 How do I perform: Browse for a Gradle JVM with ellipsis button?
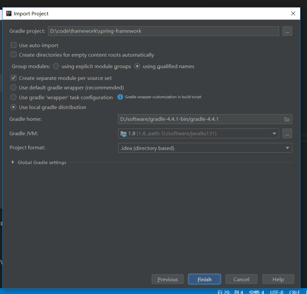click(287, 134)
